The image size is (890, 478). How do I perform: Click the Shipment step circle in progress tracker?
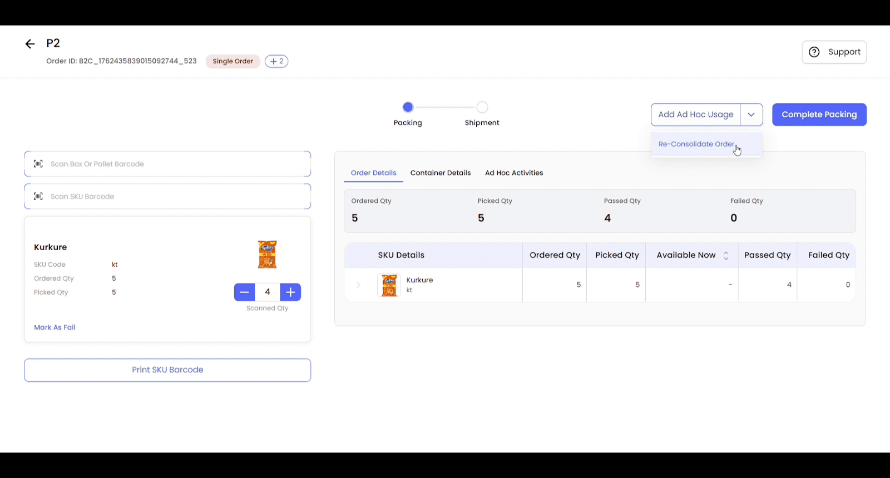[482, 107]
